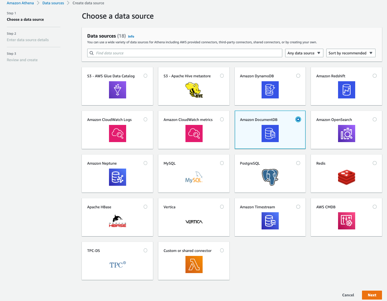Select PostgreSQL radio button

[298, 163]
